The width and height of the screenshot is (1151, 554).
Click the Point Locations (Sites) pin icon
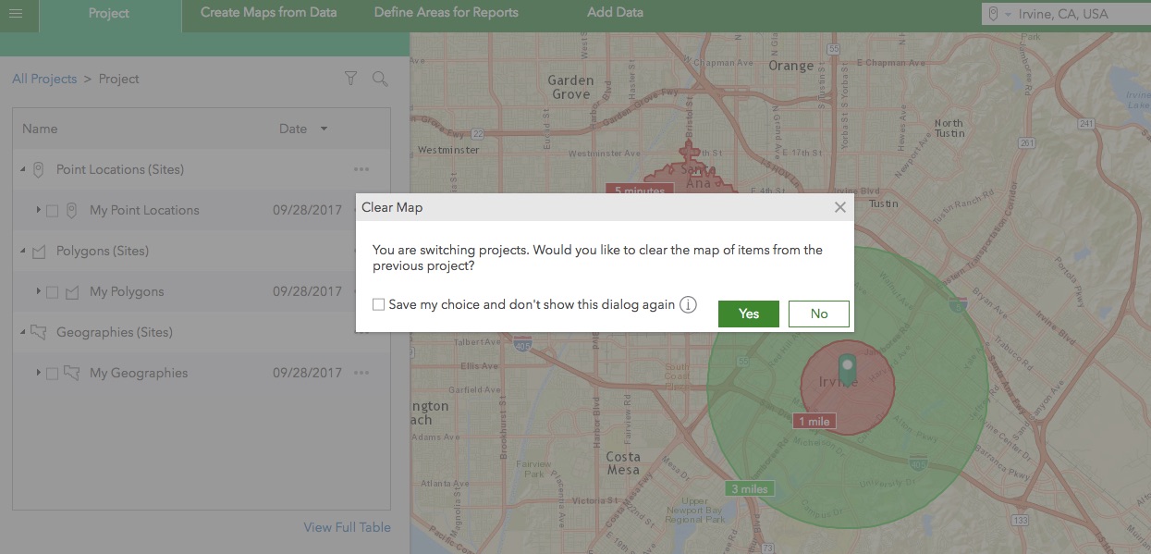38,169
